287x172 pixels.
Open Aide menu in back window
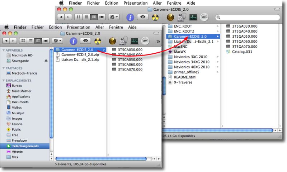(191, 3)
